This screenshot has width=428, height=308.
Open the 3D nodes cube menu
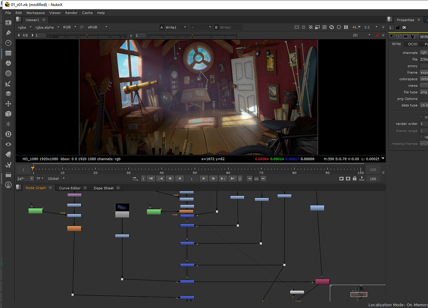pos(8,114)
